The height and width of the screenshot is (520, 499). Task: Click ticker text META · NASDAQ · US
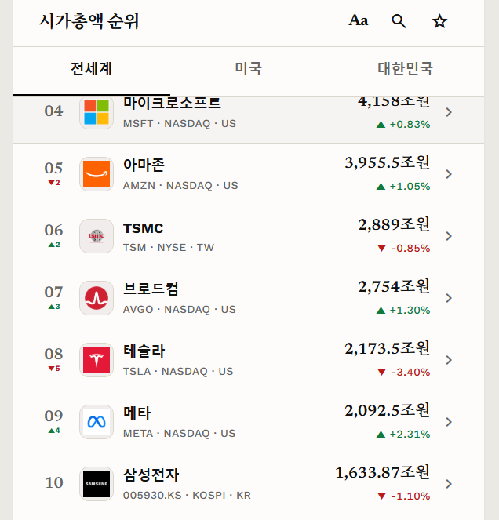(x=179, y=434)
